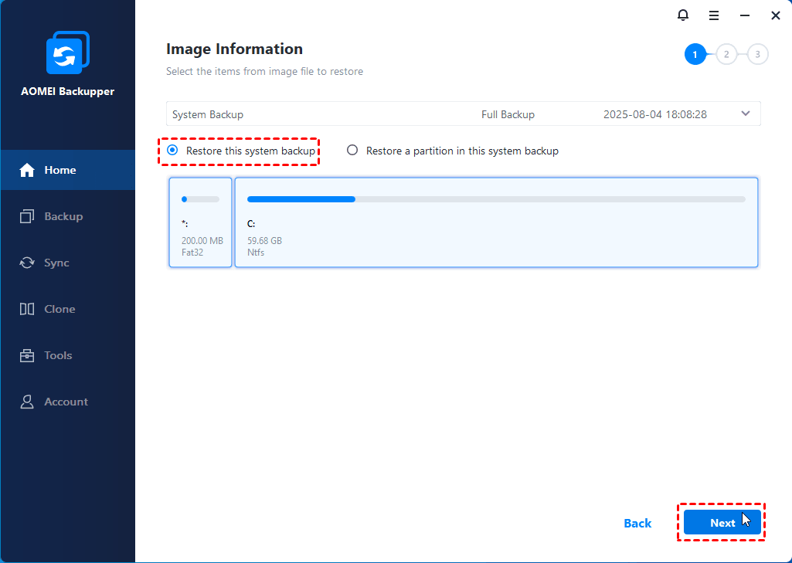The width and height of the screenshot is (792, 563).
Task: Click wizard step 2 indicator
Action: click(x=726, y=55)
